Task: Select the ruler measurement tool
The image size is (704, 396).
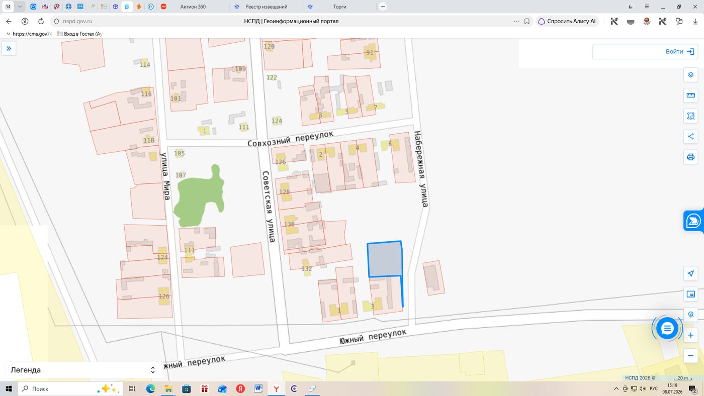Action: coord(690,95)
